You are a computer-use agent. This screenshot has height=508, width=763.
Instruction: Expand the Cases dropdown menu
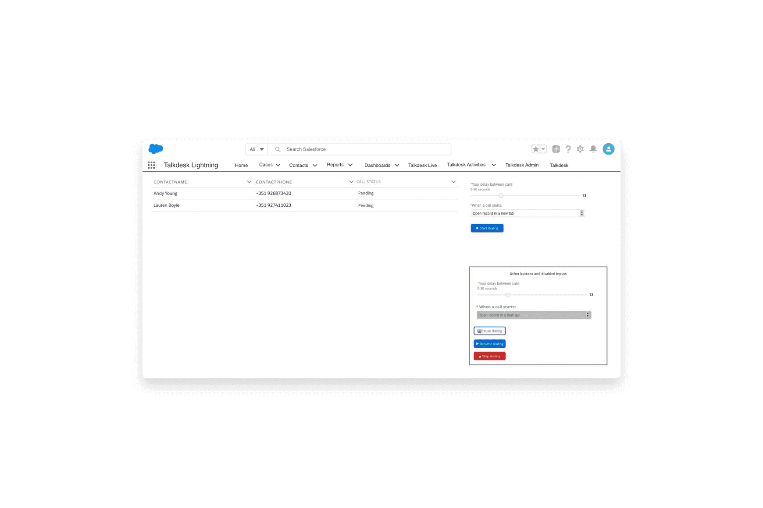tap(278, 165)
